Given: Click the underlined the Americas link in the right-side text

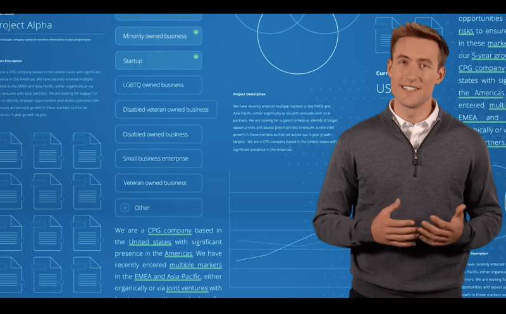Looking at the screenshot, I should [x=481, y=93].
